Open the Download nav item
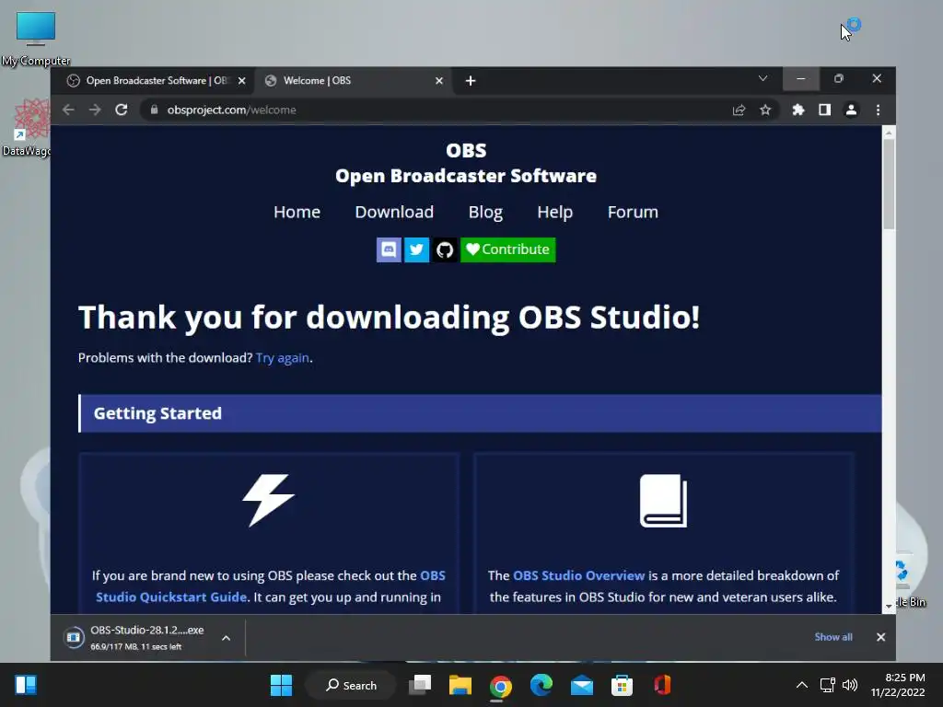 394,213
